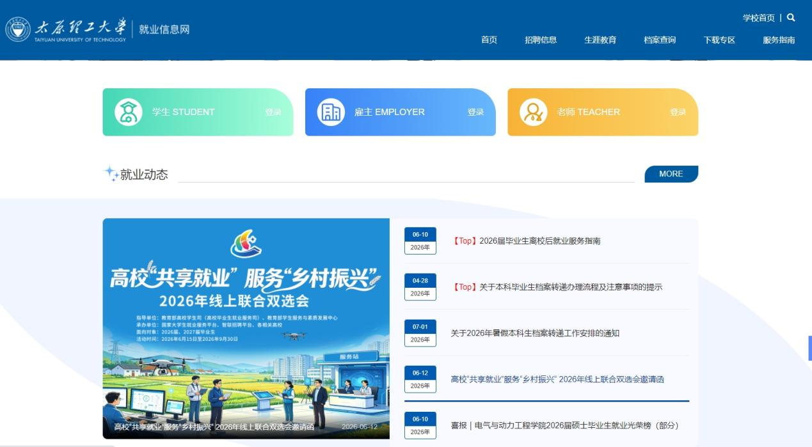Open 电气与动力工程学院2026届硕士毕业生就业光荣榜 article
This screenshot has height=447, width=812.
point(564,425)
